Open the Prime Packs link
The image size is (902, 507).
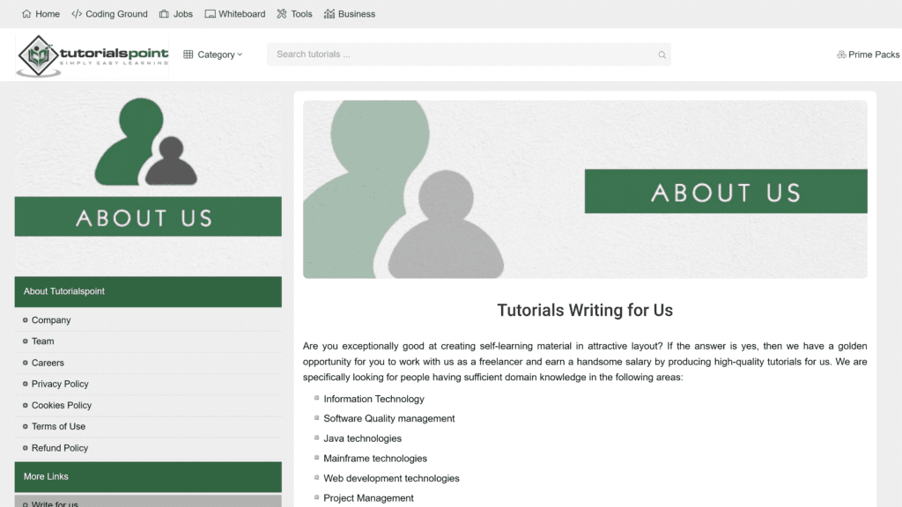(x=874, y=55)
